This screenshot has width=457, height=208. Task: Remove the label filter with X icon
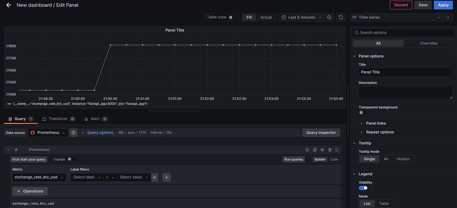coord(154,177)
